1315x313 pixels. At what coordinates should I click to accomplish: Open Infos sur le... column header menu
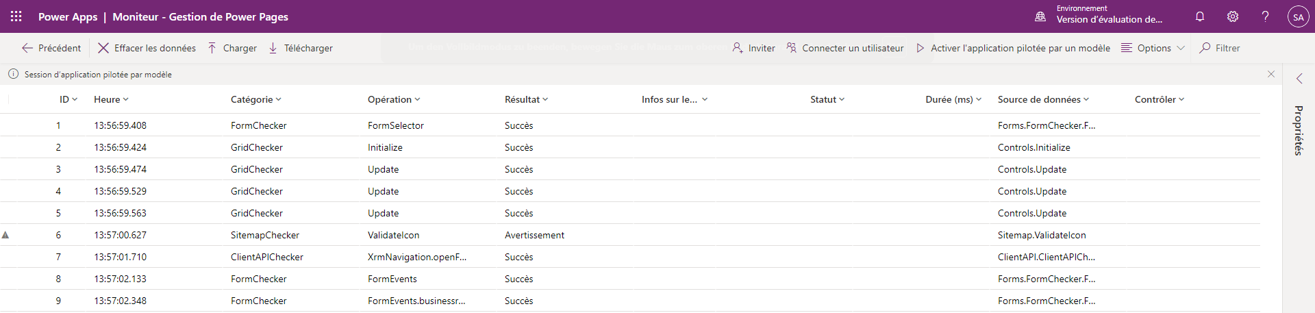[x=675, y=99]
